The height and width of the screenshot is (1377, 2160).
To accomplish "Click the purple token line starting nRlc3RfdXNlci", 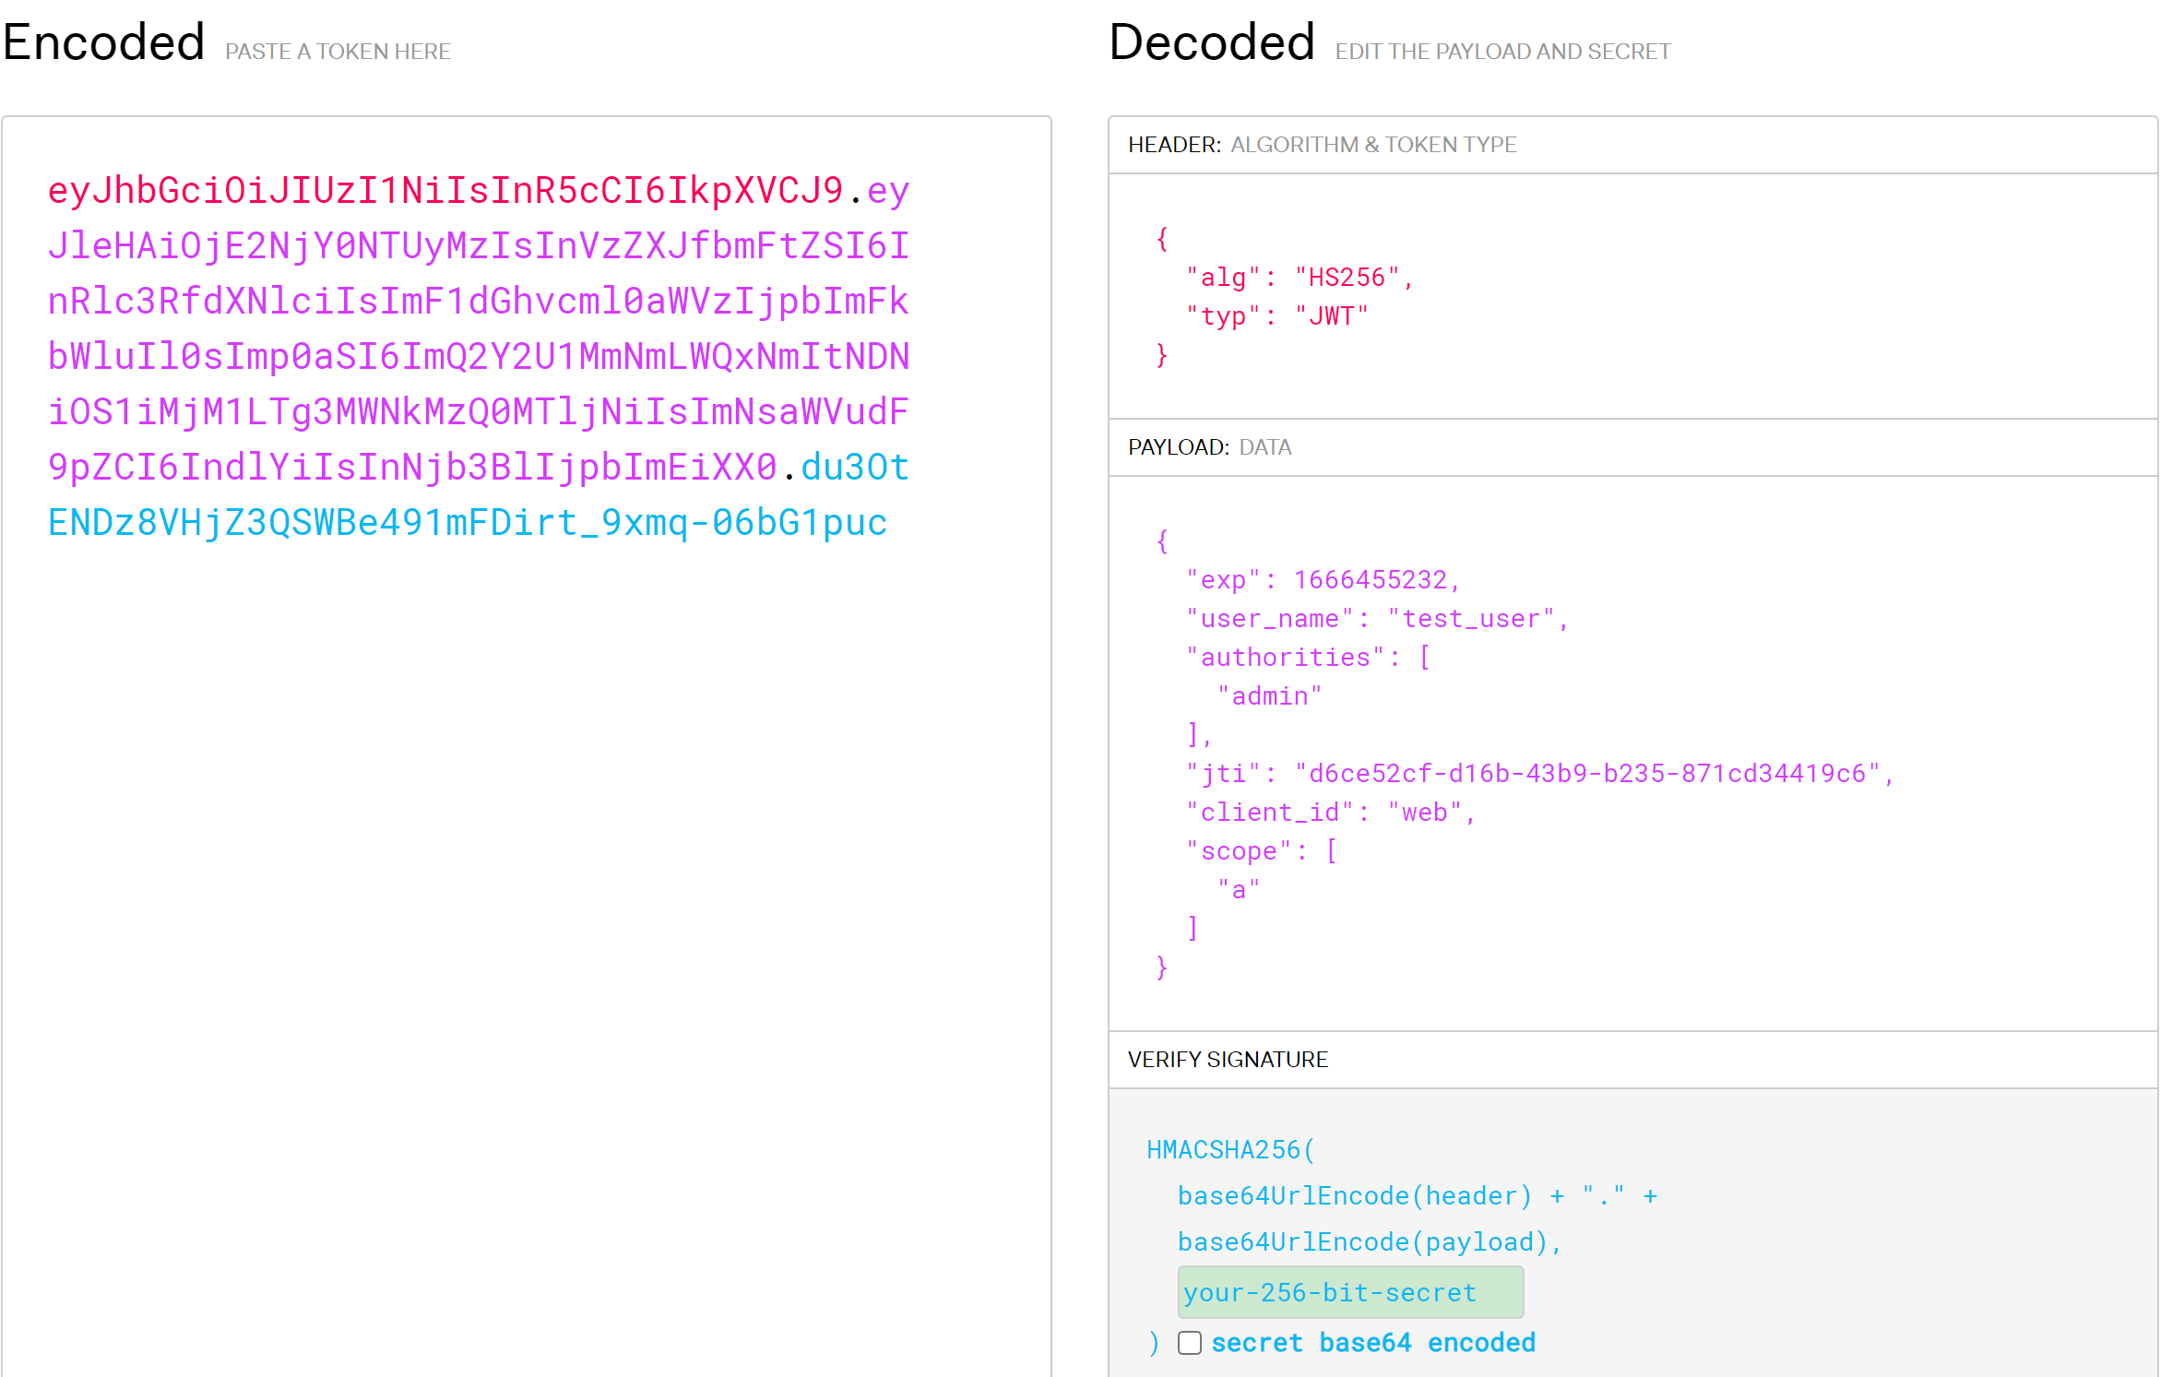I will tap(479, 301).
